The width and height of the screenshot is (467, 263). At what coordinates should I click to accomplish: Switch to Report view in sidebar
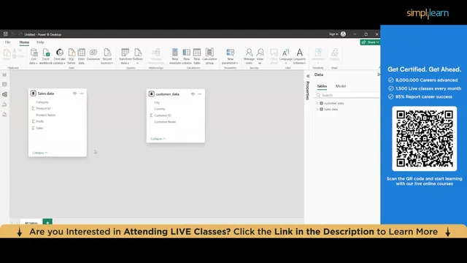(4, 75)
